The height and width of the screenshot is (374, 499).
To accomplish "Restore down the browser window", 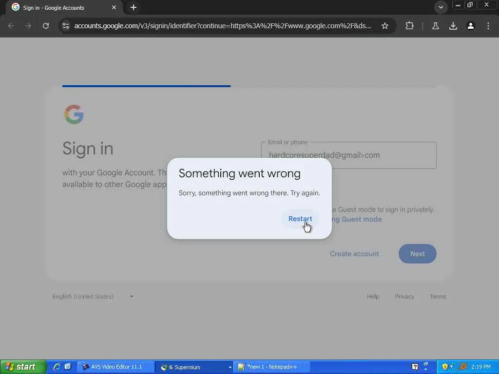I will [470, 5].
